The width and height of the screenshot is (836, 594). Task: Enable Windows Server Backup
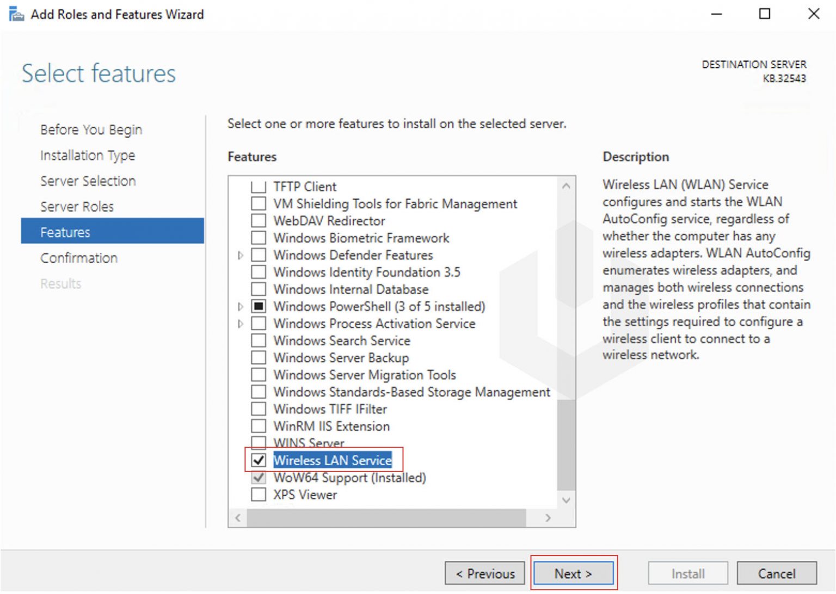click(258, 357)
